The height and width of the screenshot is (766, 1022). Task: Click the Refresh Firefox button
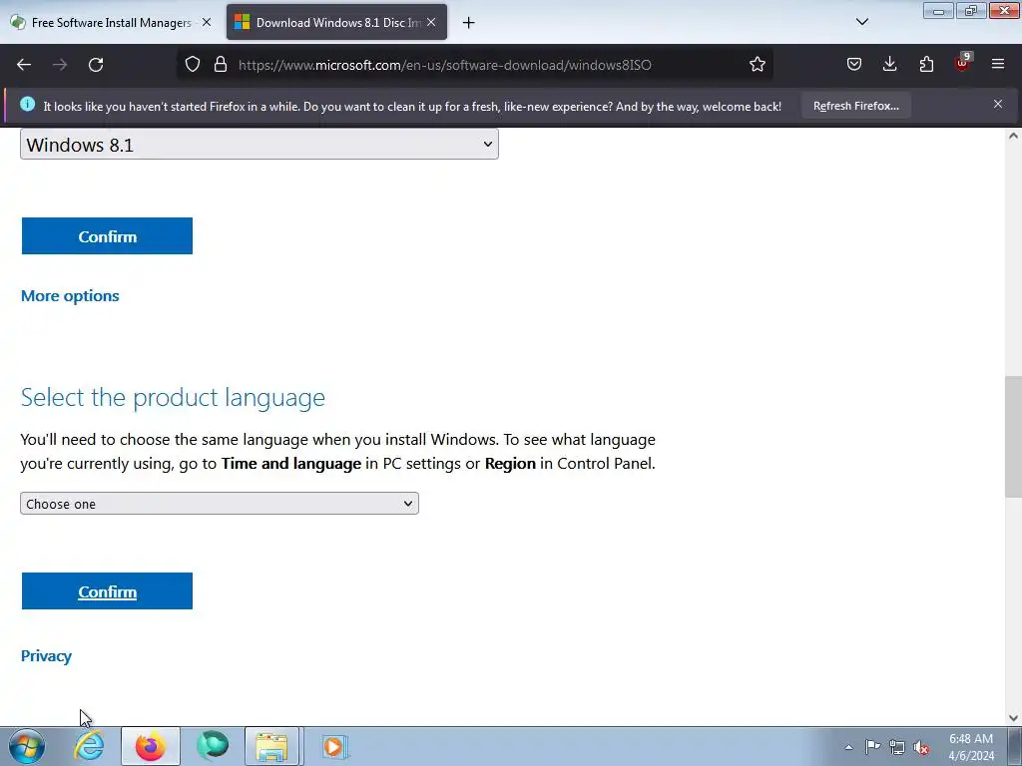coord(855,106)
